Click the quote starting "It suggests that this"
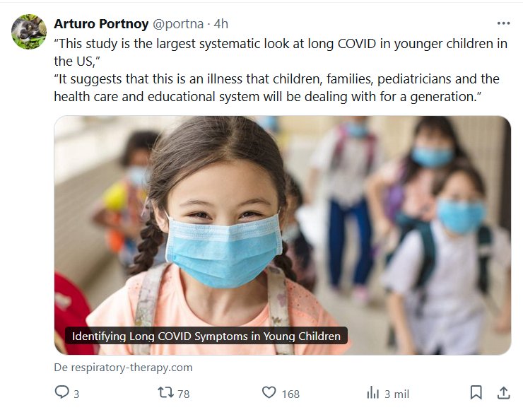The height and width of the screenshot is (410, 523). pos(276,78)
